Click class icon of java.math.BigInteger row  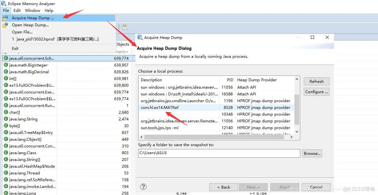[6, 65]
